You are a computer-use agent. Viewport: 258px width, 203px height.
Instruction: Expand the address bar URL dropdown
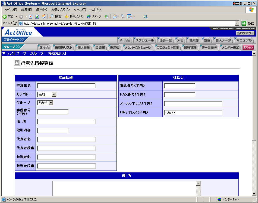pos(237,23)
